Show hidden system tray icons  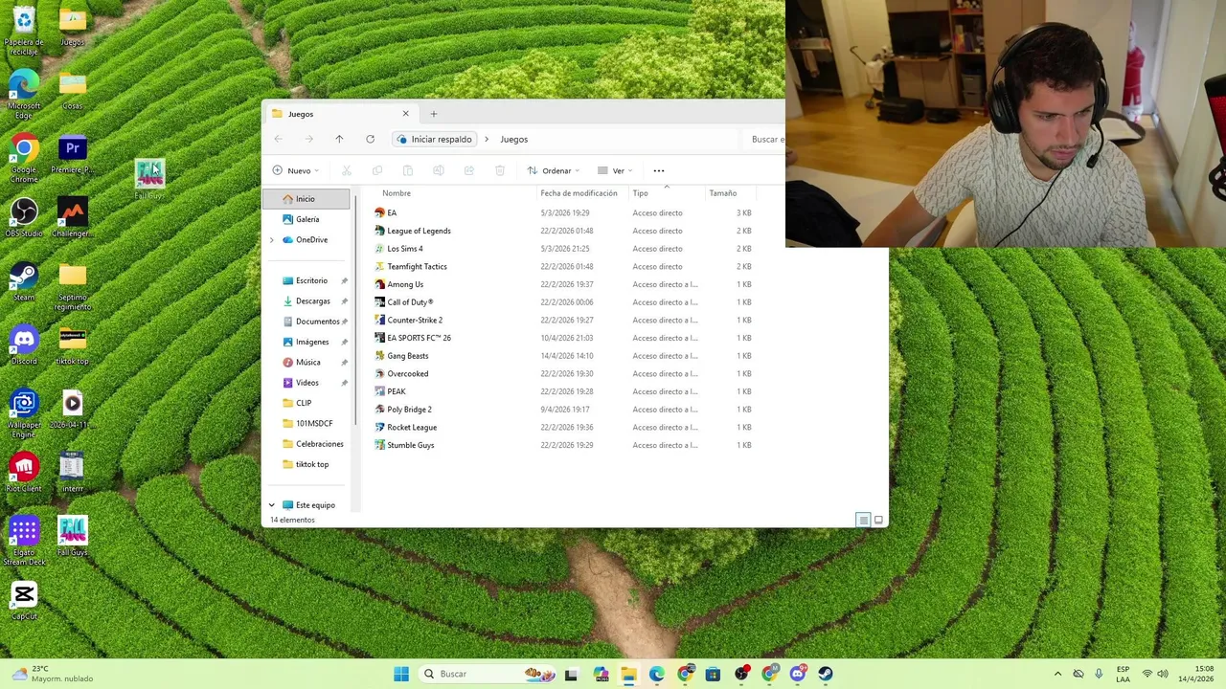click(x=1057, y=674)
